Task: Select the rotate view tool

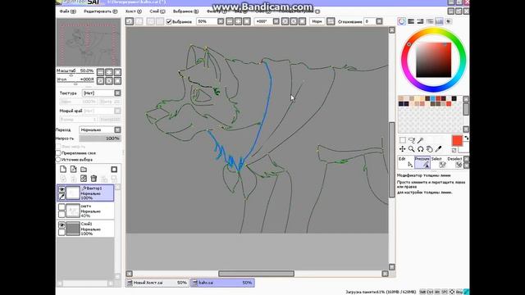Action: (x=421, y=149)
